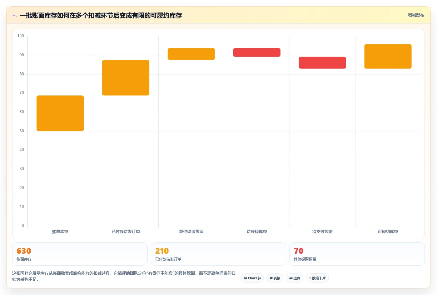Select the 其他渠道预留 orange bar
The height and width of the screenshot is (295, 437).
tap(191, 54)
